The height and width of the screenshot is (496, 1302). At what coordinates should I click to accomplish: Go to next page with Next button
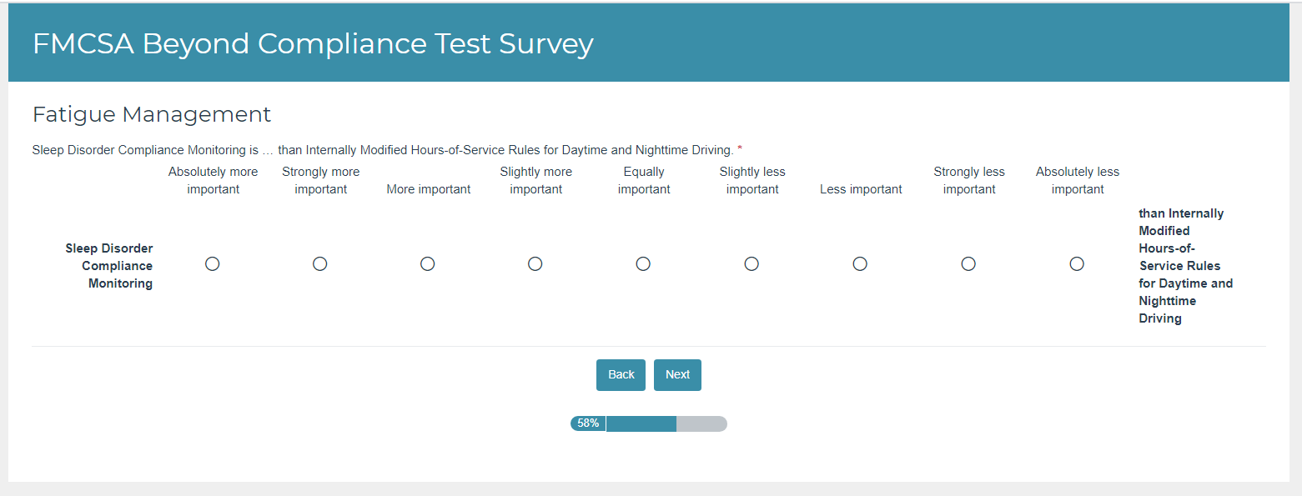677,375
